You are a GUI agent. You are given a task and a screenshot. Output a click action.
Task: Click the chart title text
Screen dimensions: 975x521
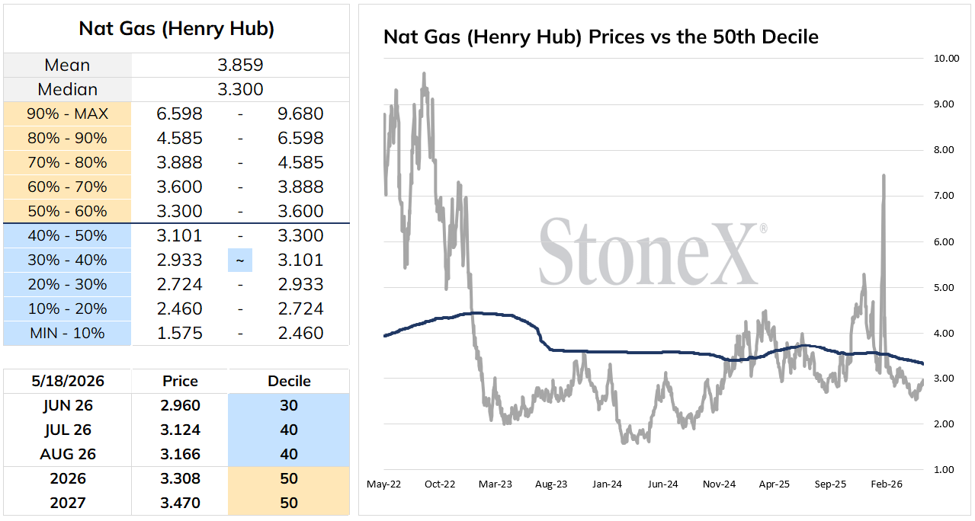pyautogui.click(x=601, y=37)
